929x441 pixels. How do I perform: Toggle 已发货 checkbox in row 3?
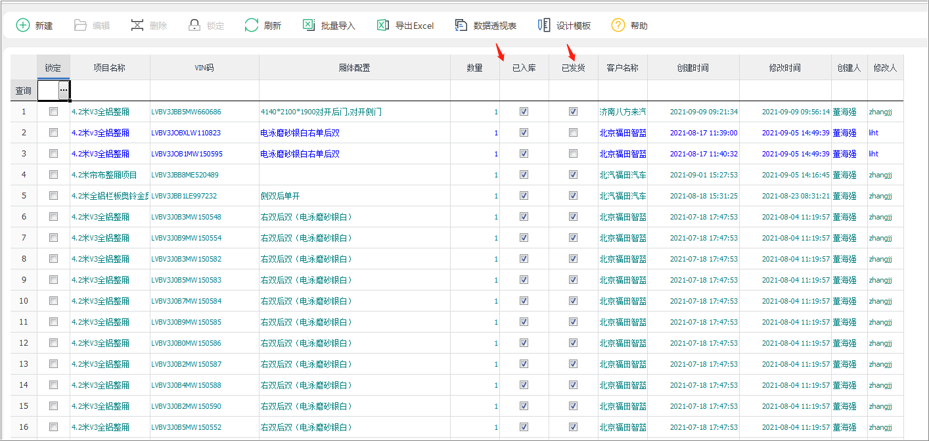pos(574,154)
